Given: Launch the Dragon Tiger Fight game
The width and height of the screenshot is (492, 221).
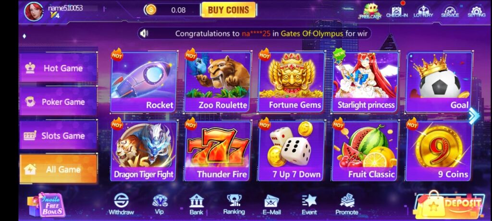Looking at the screenshot, I should click(144, 151).
